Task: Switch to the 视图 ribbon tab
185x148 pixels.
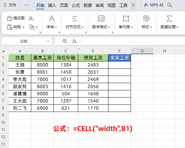Action: [x=111, y=5]
